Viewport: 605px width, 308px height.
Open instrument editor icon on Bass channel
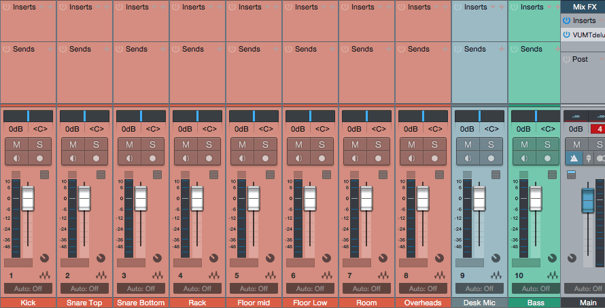click(x=553, y=275)
